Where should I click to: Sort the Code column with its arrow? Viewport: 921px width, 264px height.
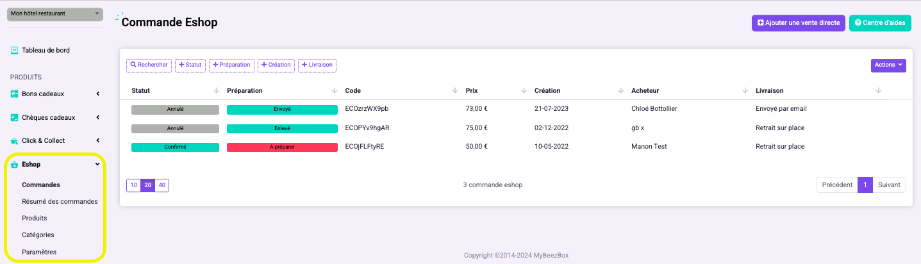point(454,91)
